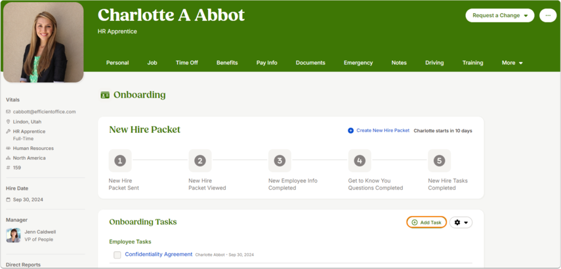Click the wrench icon beside HR Apprentice

coord(9,132)
